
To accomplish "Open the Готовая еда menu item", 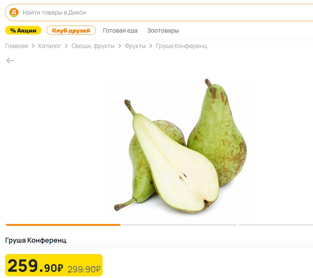I will (120, 31).
